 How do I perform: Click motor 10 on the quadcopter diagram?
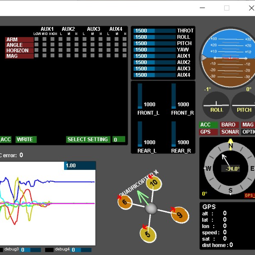[x=154, y=183]
